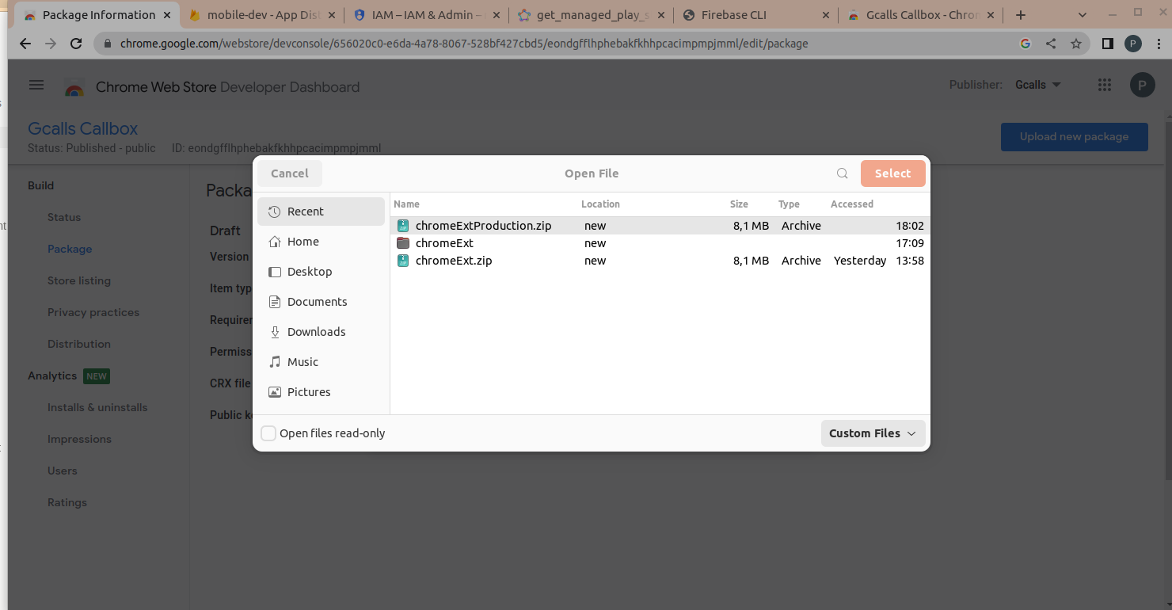
Task: Click the search icon in file dialog
Action: (x=843, y=173)
